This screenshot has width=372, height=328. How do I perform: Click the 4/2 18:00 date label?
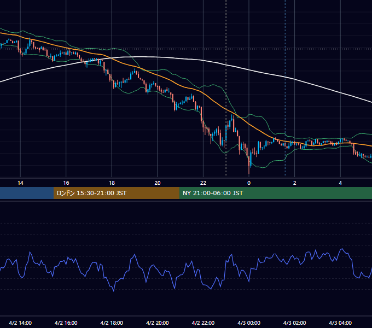click(112, 323)
